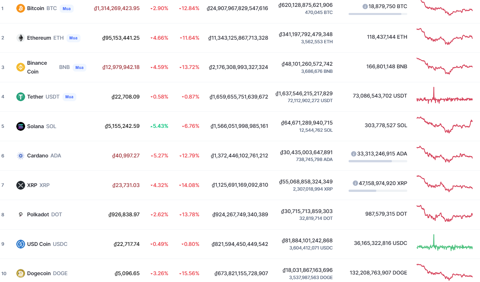Click the USD Coin logo icon
480x282 pixels.
coord(21,244)
